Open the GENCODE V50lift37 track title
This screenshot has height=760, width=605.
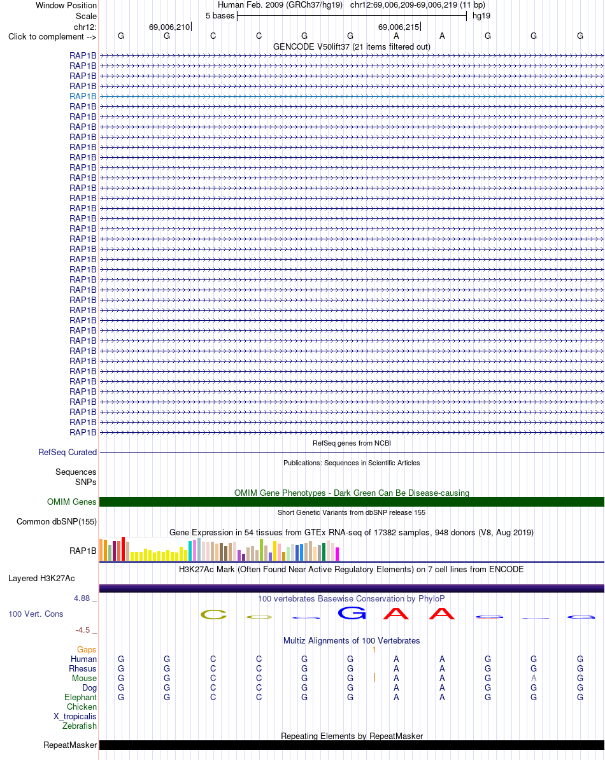click(352, 46)
